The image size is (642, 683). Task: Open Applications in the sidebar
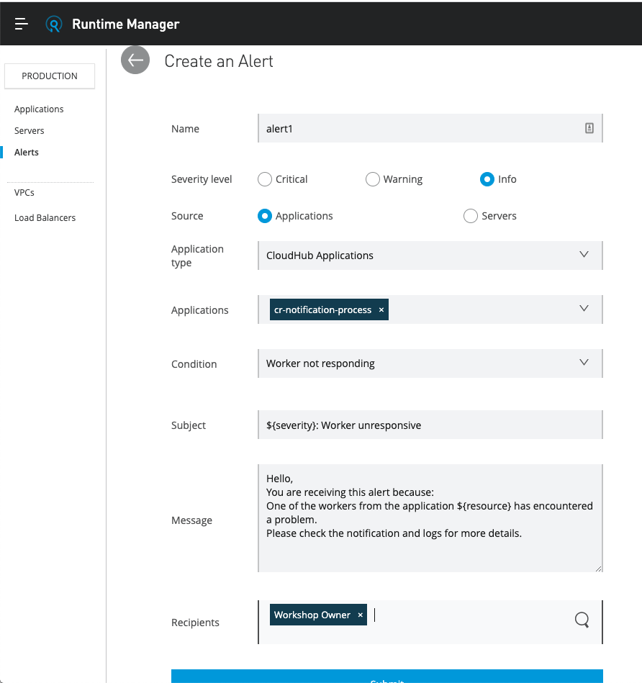coord(39,109)
